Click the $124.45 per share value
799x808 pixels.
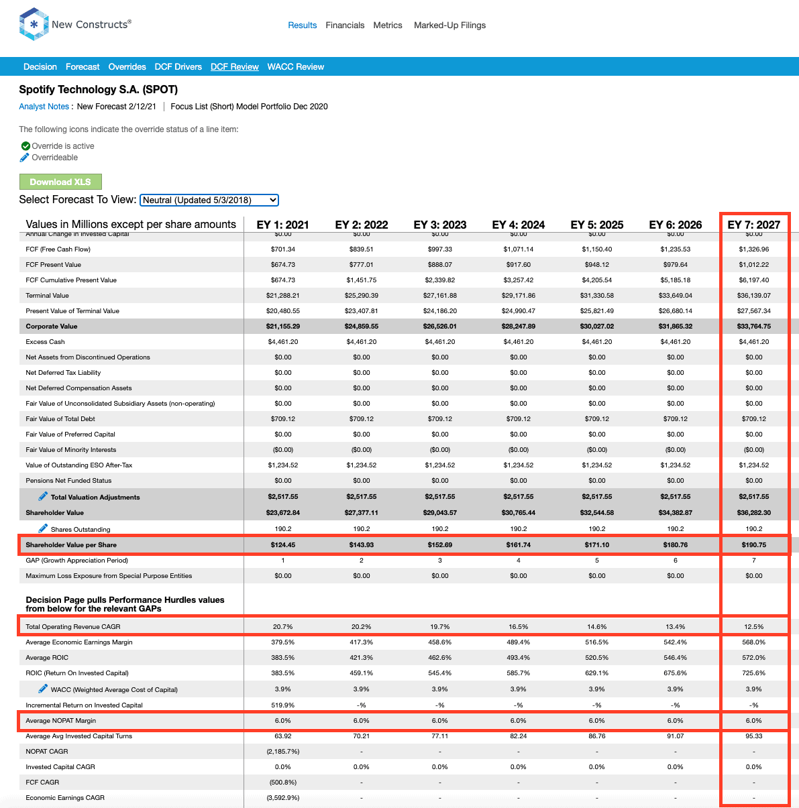point(283,545)
